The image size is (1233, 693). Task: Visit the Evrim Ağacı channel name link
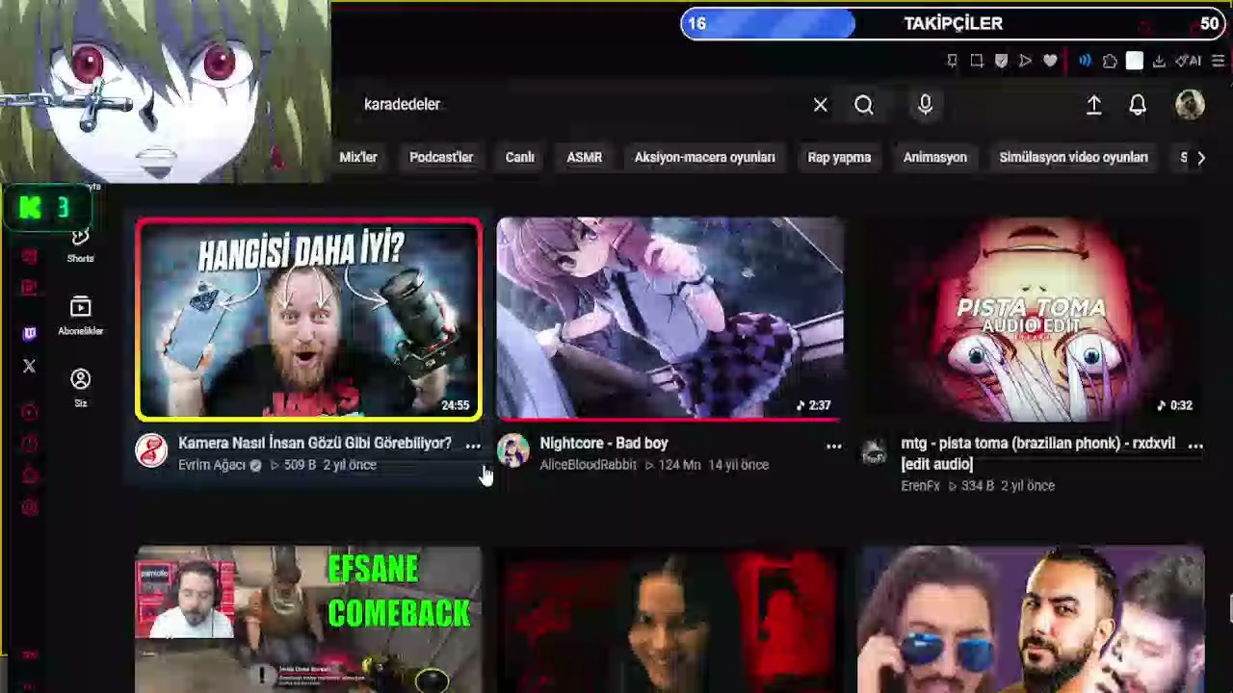coord(212,465)
